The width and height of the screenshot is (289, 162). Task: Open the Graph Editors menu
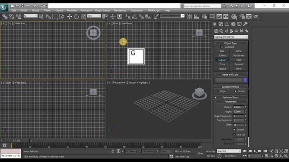tap(103, 10)
